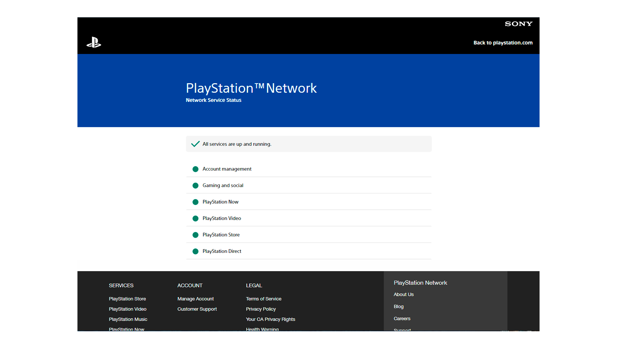
Task: Open About Us link
Action: coord(404,294)
